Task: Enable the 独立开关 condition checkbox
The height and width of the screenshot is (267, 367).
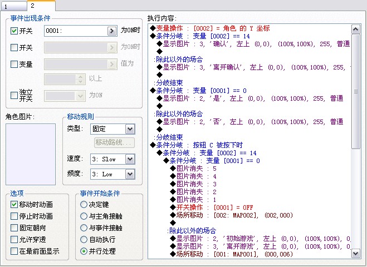Action: (x=14, y=95)
